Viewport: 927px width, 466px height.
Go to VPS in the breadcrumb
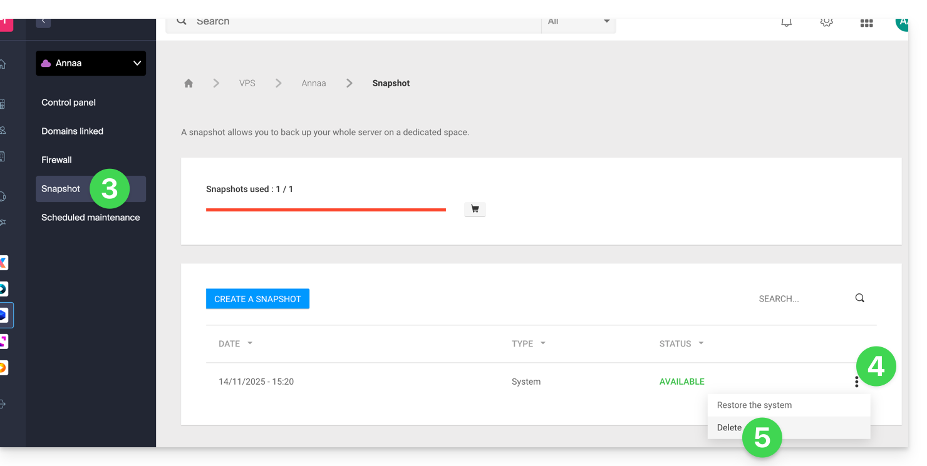click(247, 83)
